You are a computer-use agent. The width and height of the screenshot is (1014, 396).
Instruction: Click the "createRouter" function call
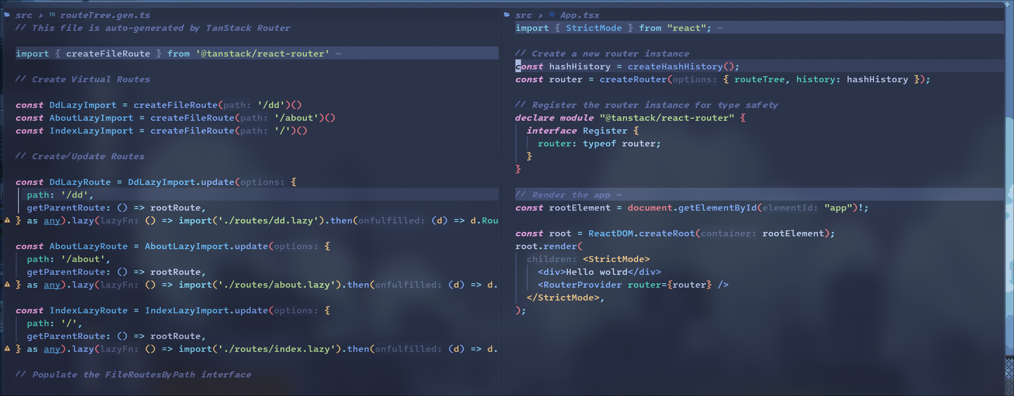pos(633,79)
